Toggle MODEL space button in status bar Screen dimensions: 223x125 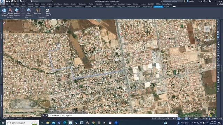(154, 119)
